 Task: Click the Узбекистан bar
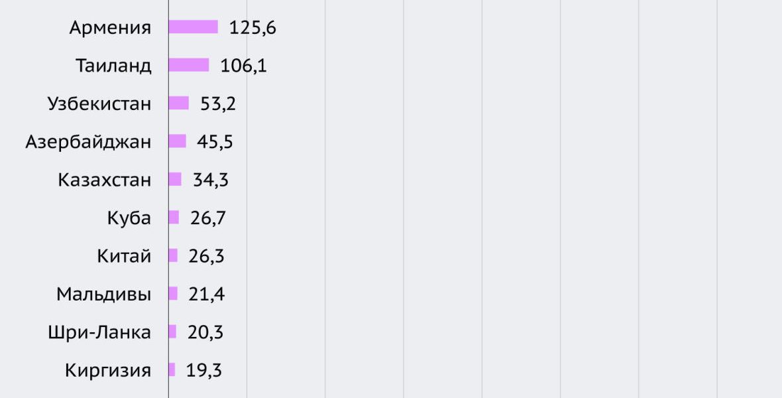(x=178, y=103)
